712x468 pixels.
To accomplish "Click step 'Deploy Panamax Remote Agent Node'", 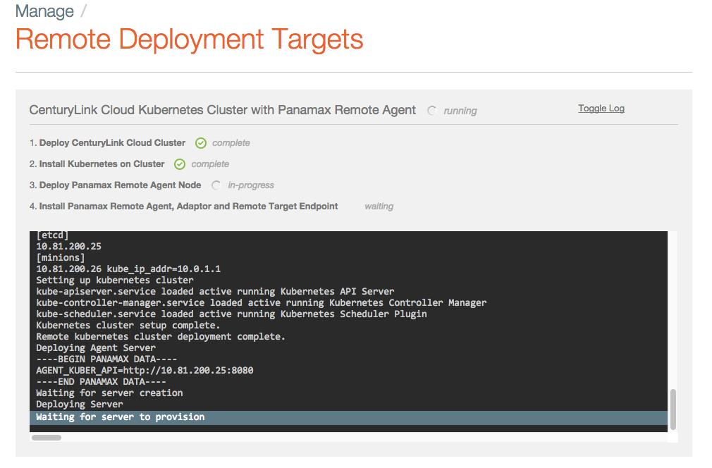I will pos(120,185).
